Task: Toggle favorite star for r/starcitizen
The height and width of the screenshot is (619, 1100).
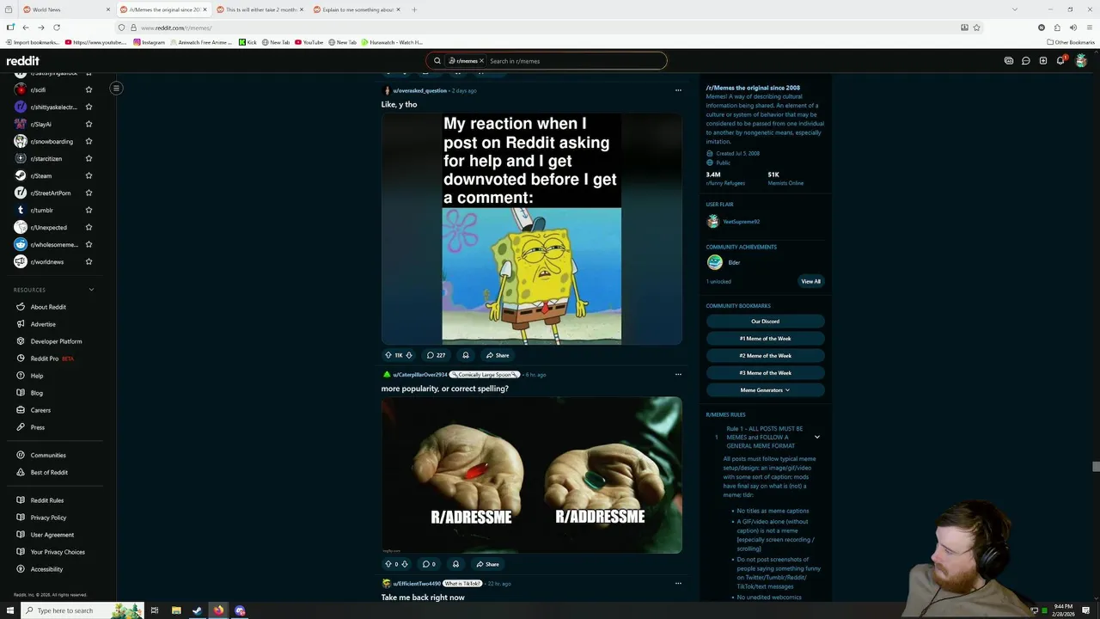Action: (x=89, y=158)
